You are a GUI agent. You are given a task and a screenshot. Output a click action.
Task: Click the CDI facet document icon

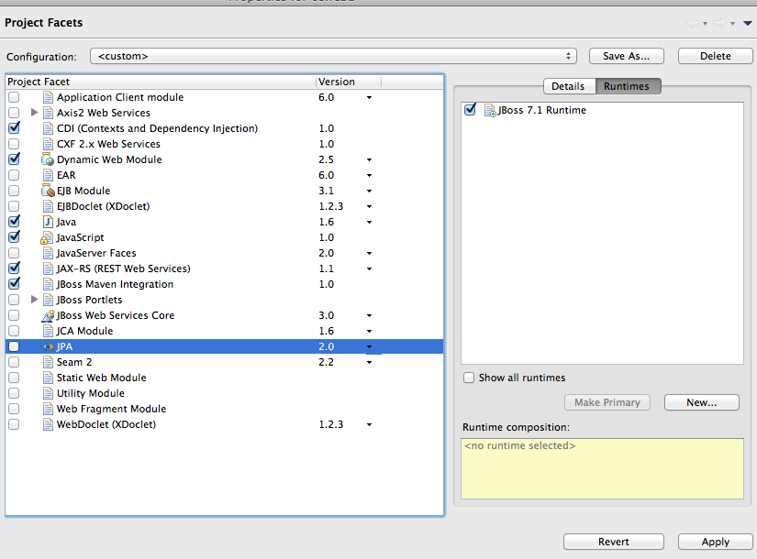pyautogui.click(x=48, y=128)
